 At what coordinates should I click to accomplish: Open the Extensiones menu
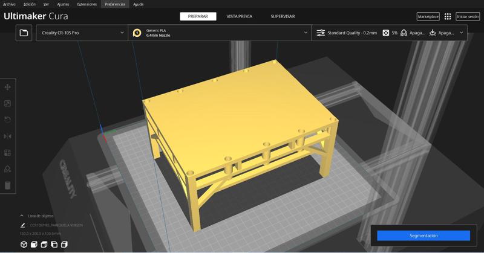click(87, 4)
